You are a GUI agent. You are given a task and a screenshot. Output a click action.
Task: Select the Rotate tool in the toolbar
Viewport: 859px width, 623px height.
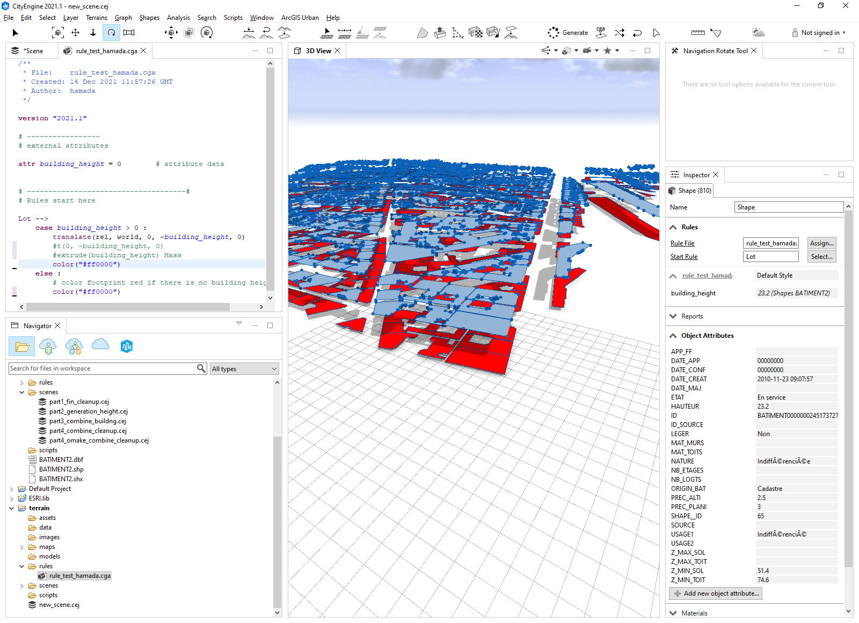111,32
